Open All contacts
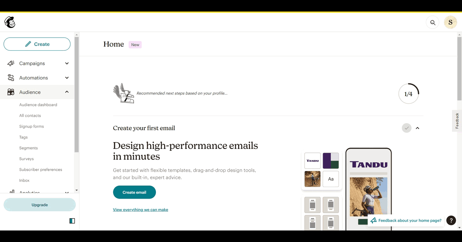 click(x=30, y=116)
